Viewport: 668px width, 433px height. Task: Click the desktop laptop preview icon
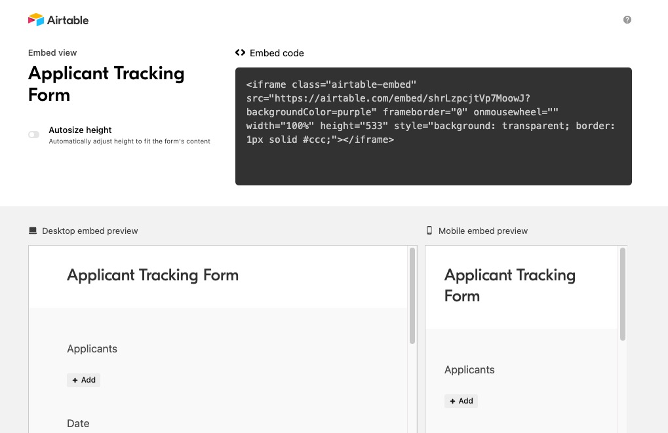33,231
